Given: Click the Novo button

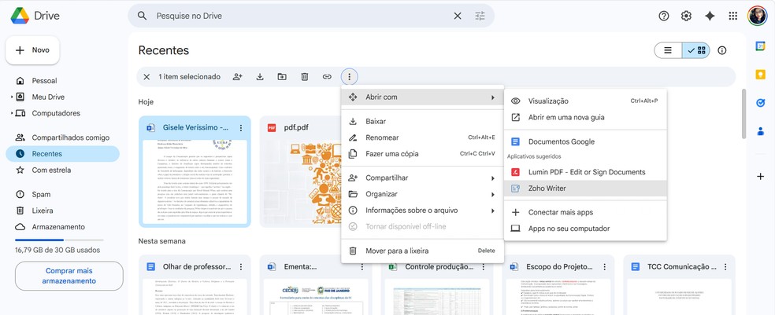Looking at the screenshot, I should tap(33, 50).
